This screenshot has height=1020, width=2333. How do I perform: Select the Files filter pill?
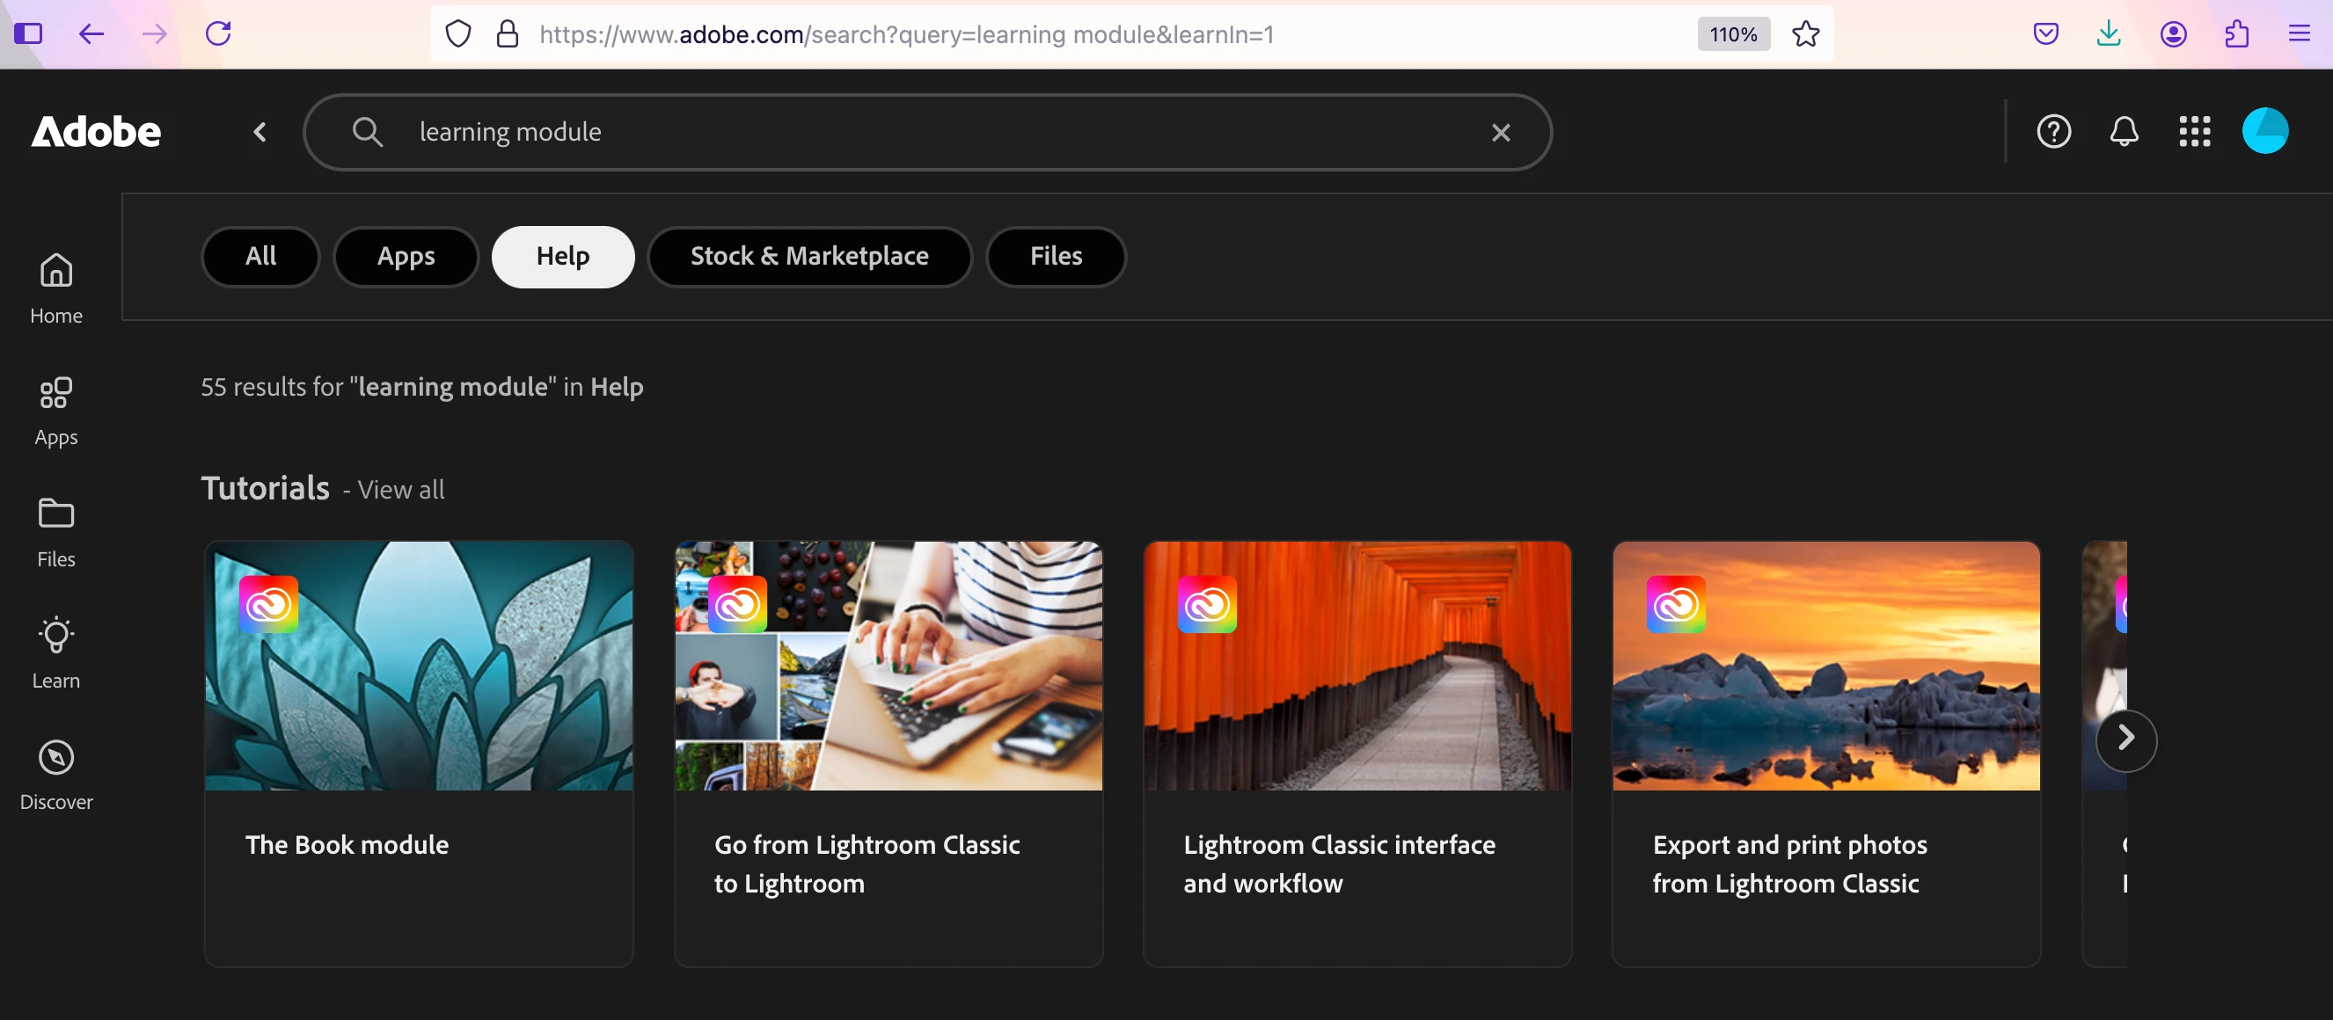tap(1055, 256)
